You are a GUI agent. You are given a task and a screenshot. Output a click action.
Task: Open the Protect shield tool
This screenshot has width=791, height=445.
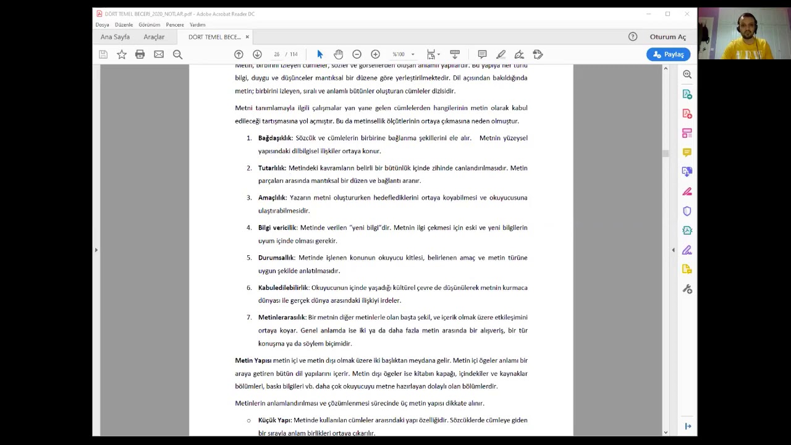687,211
